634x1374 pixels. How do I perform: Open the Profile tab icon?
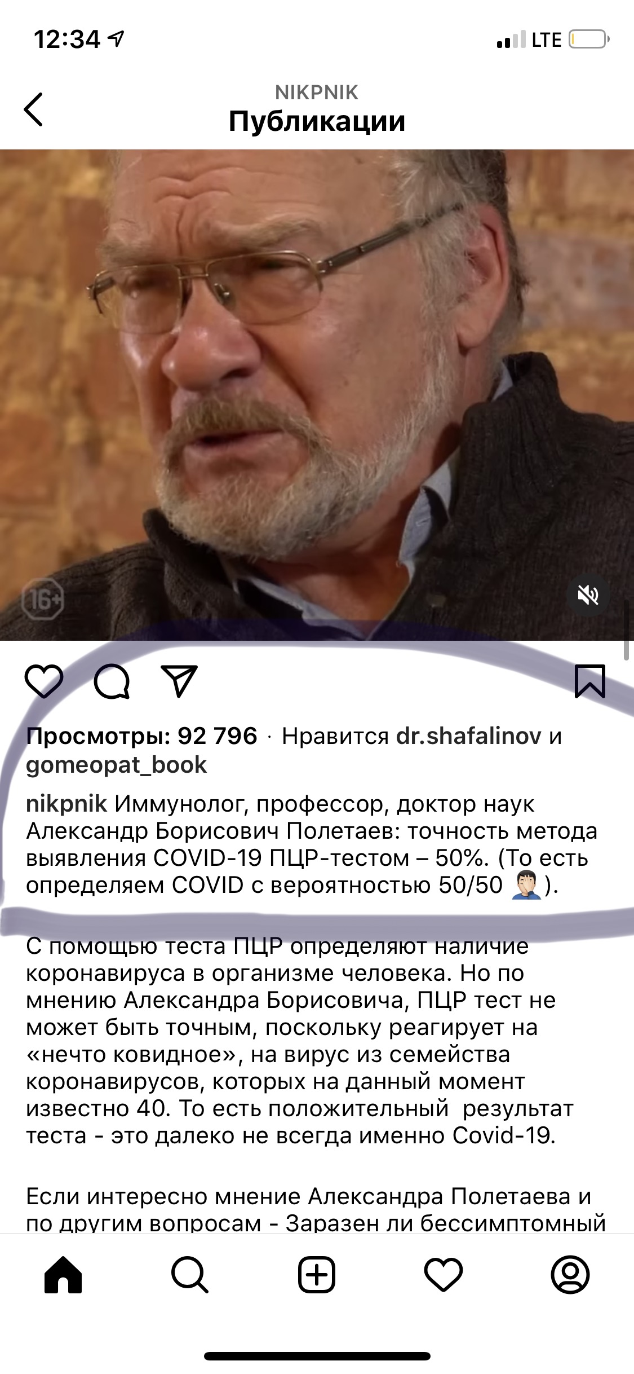click(570, 1274)
